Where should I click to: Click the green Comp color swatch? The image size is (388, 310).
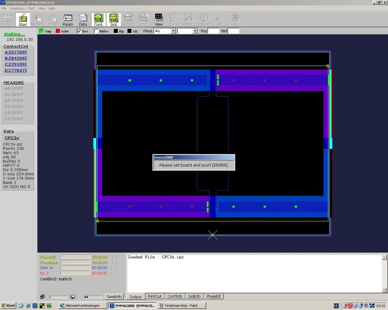coord(42,31)
